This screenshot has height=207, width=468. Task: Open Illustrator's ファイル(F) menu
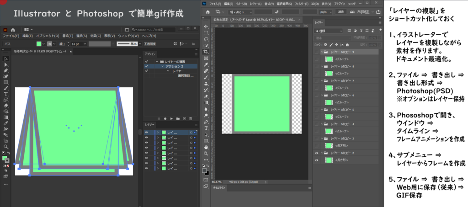click(11, 36)
